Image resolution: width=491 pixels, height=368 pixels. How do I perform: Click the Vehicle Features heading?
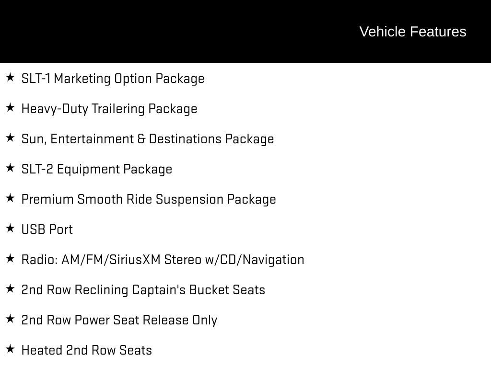coord(413,32)
